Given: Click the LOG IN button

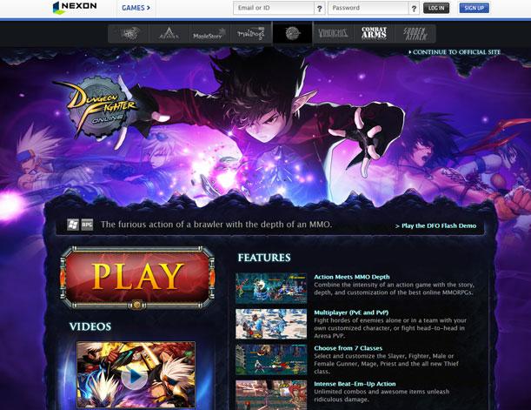Looking at the screenshot, I should [436, 8].
